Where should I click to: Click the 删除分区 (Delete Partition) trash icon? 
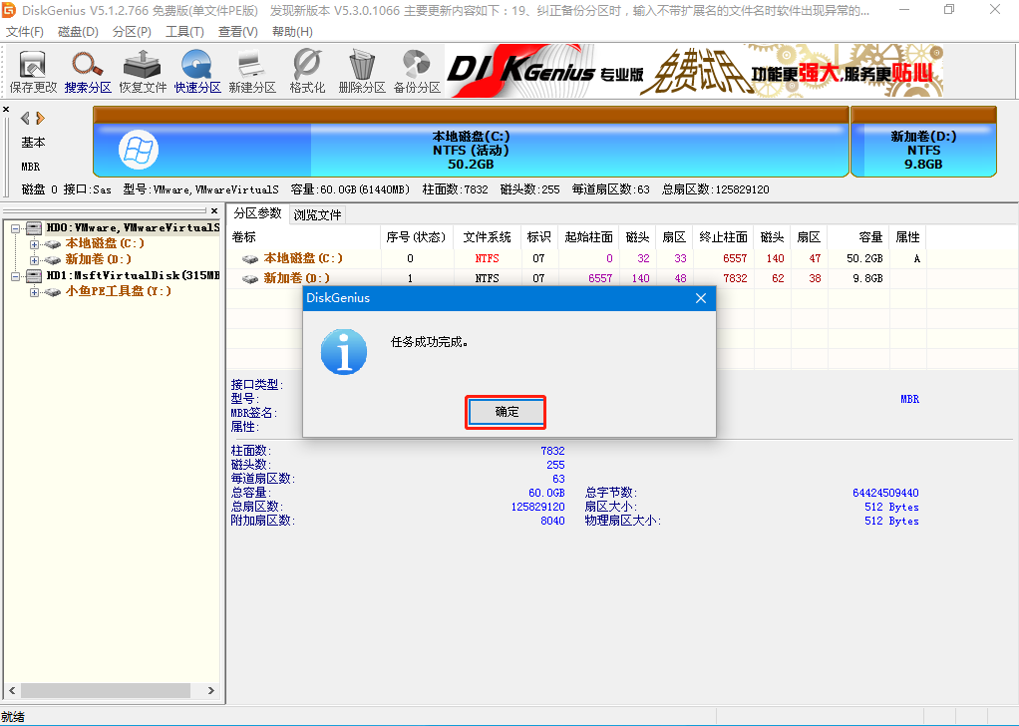pyautogui.click(x=361, y=71)
